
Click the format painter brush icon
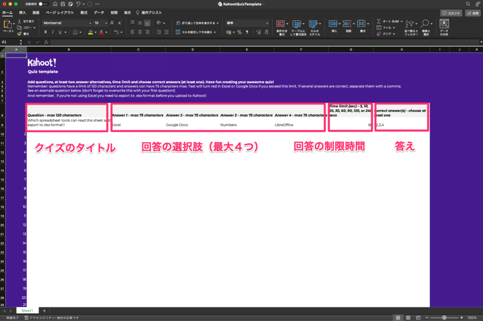19,33
